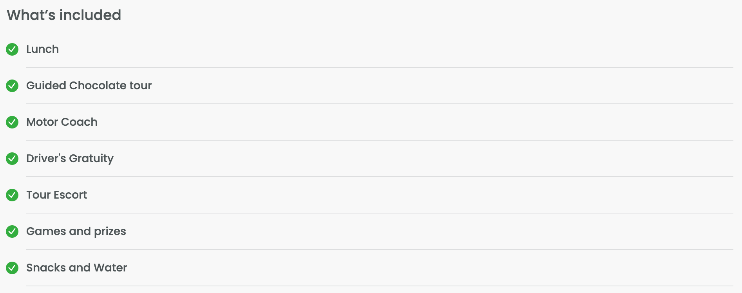Select the Games and prizes text

coord(76,232)
